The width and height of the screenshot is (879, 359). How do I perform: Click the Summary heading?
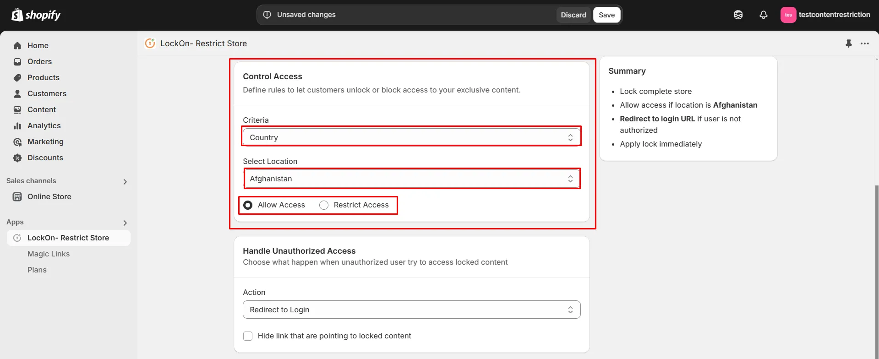[x=627, y=71]
